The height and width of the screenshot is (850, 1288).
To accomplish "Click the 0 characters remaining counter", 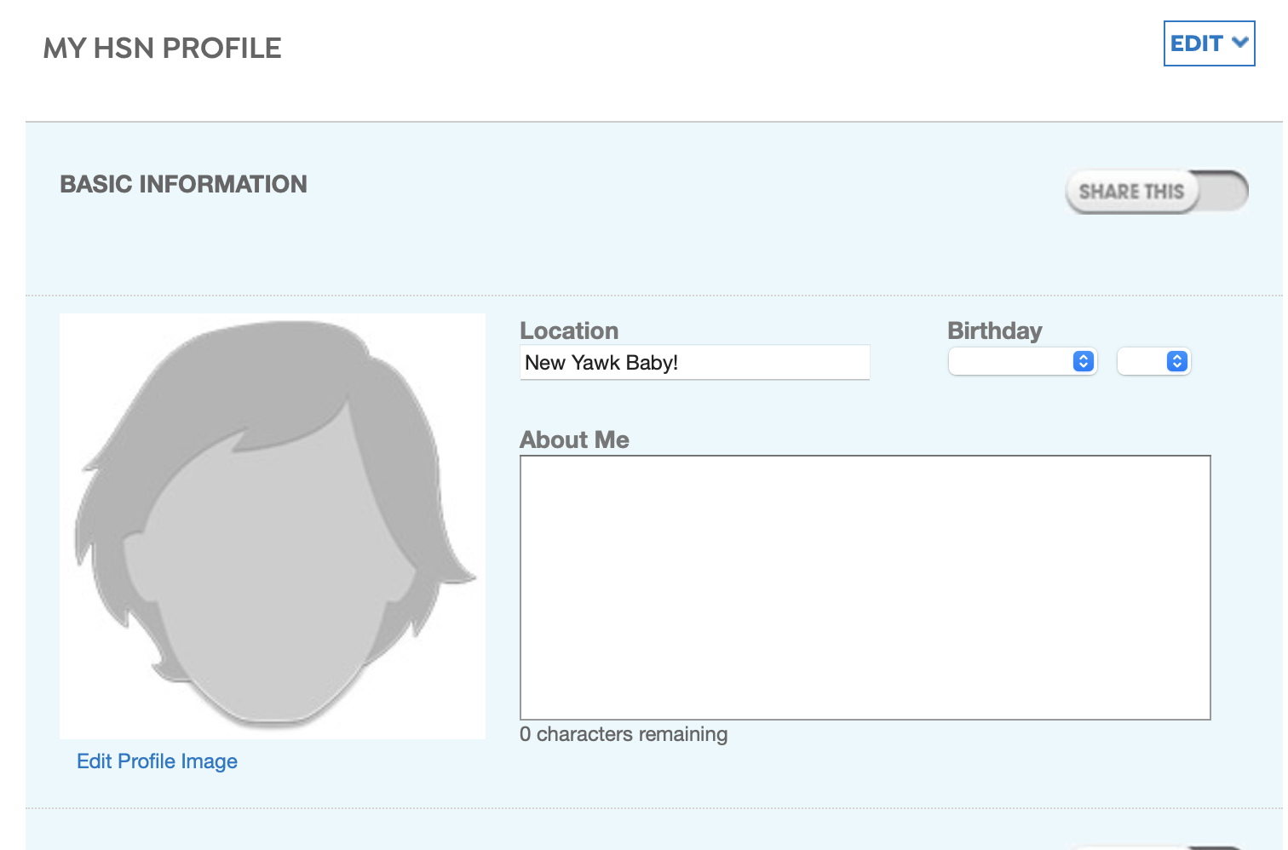I will (624, 734).
